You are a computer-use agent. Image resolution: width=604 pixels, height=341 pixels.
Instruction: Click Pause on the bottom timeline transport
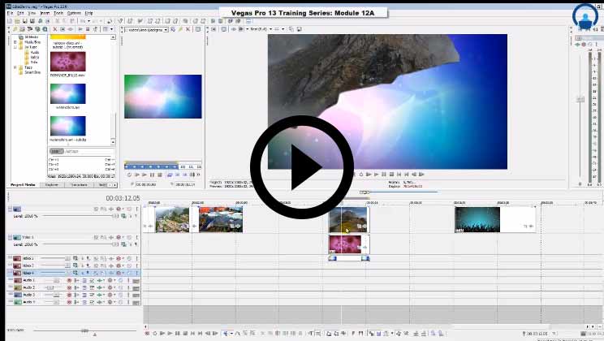coord(178,334)
